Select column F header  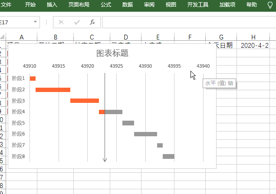(x=190, y=37)
